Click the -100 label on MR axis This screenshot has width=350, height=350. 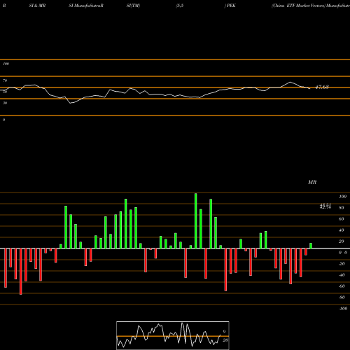pos(343,309)
